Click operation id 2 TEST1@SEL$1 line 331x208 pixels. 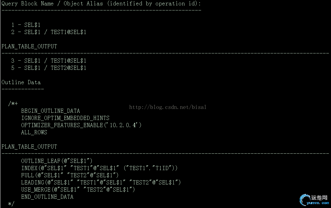[x=49, y=32]
